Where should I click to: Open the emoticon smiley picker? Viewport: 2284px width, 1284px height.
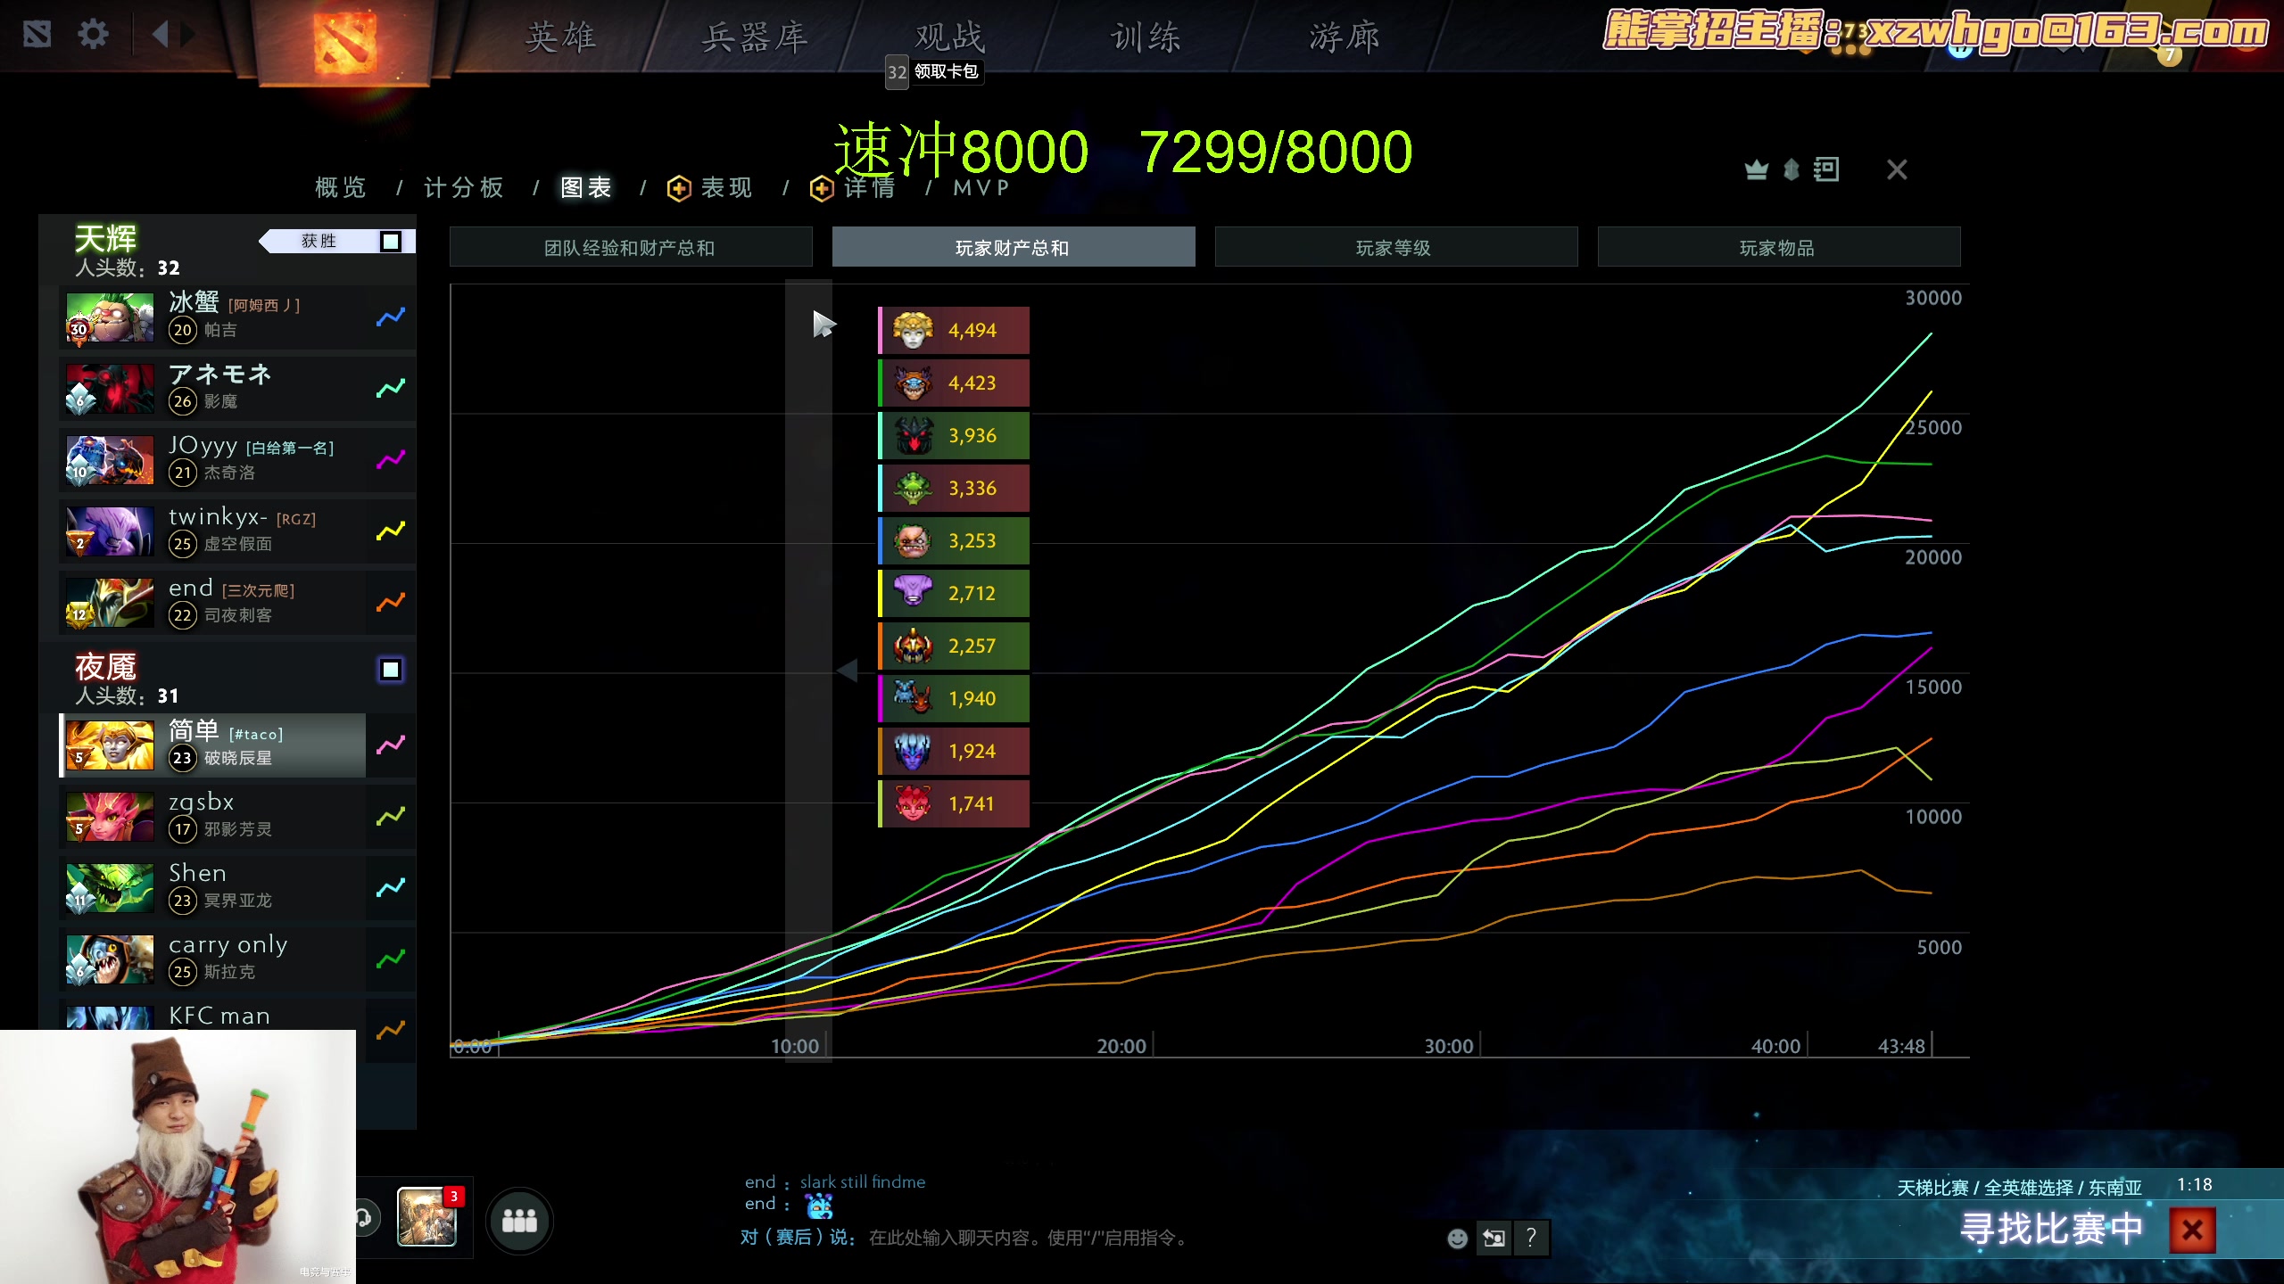click(1457, 1239)
